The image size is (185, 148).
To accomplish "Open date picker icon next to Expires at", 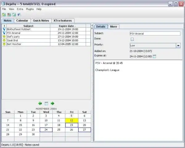I will (154, 56).
